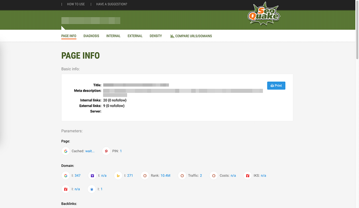
Task: Click the PIN value 1 link
Action: (121, 151)
